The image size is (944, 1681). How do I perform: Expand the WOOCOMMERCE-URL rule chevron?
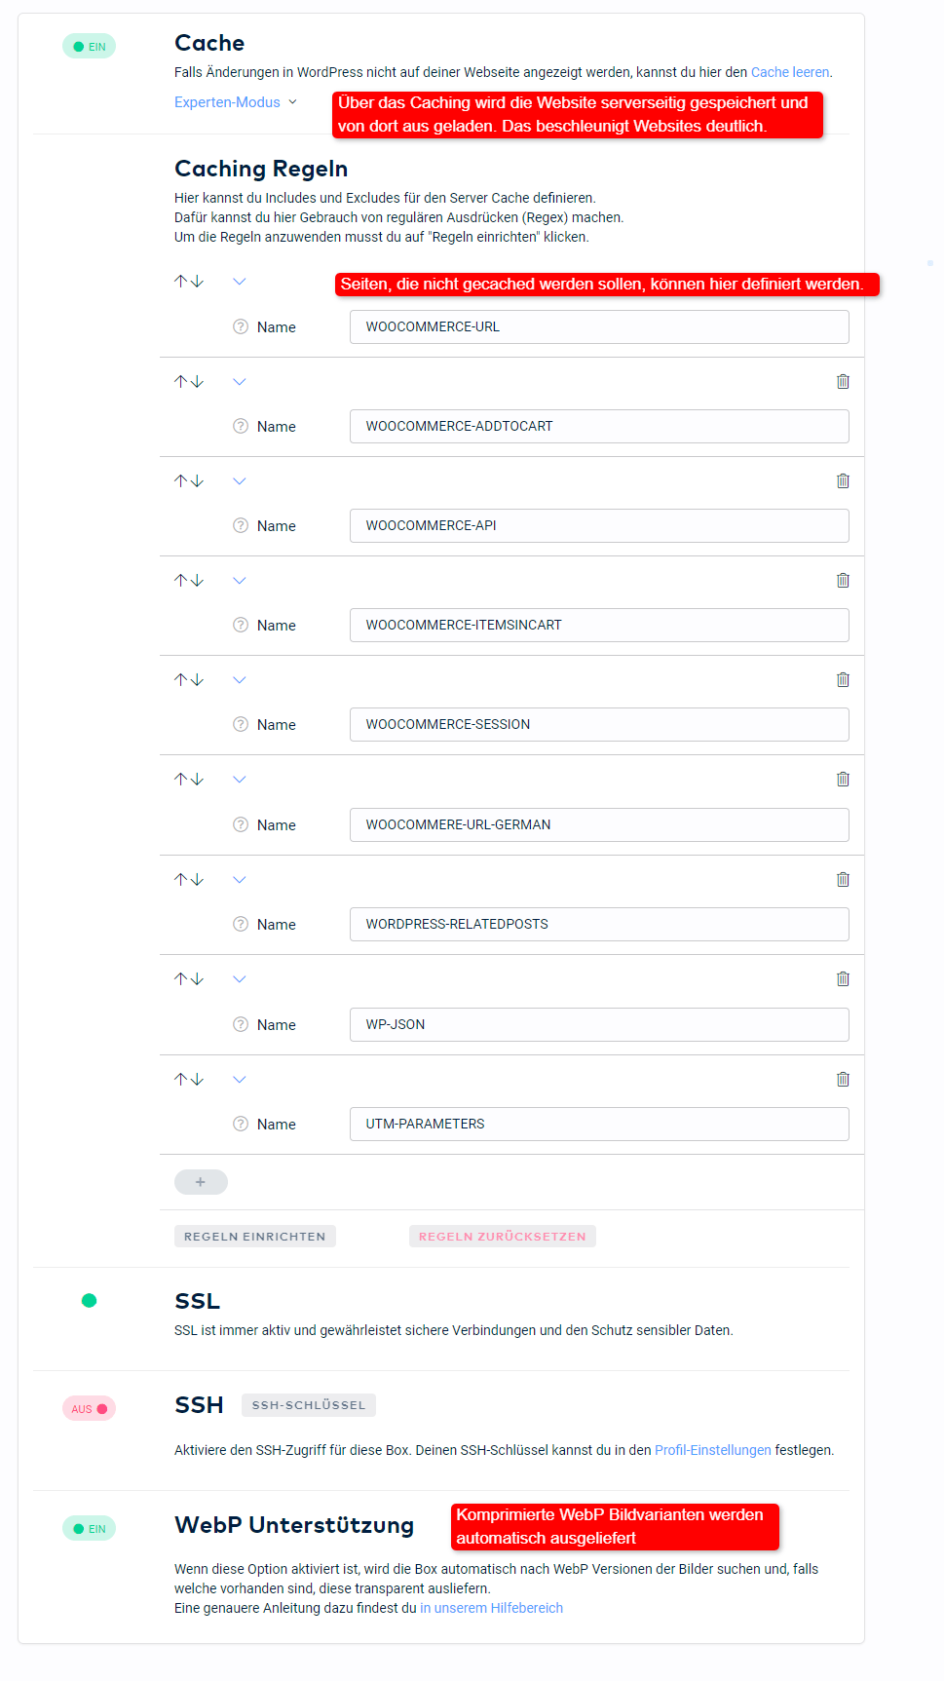point(240,282)
